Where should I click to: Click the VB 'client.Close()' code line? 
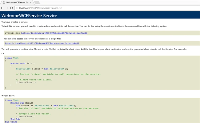coord(25,116)
